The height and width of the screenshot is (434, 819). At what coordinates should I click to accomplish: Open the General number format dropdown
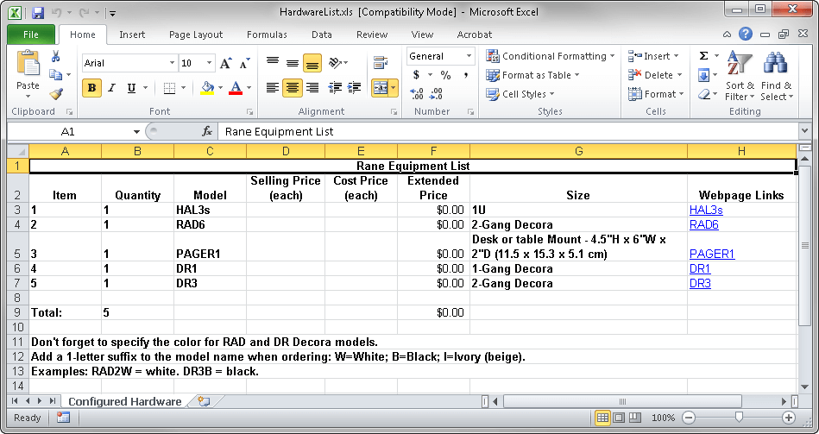tap(469, 56)
